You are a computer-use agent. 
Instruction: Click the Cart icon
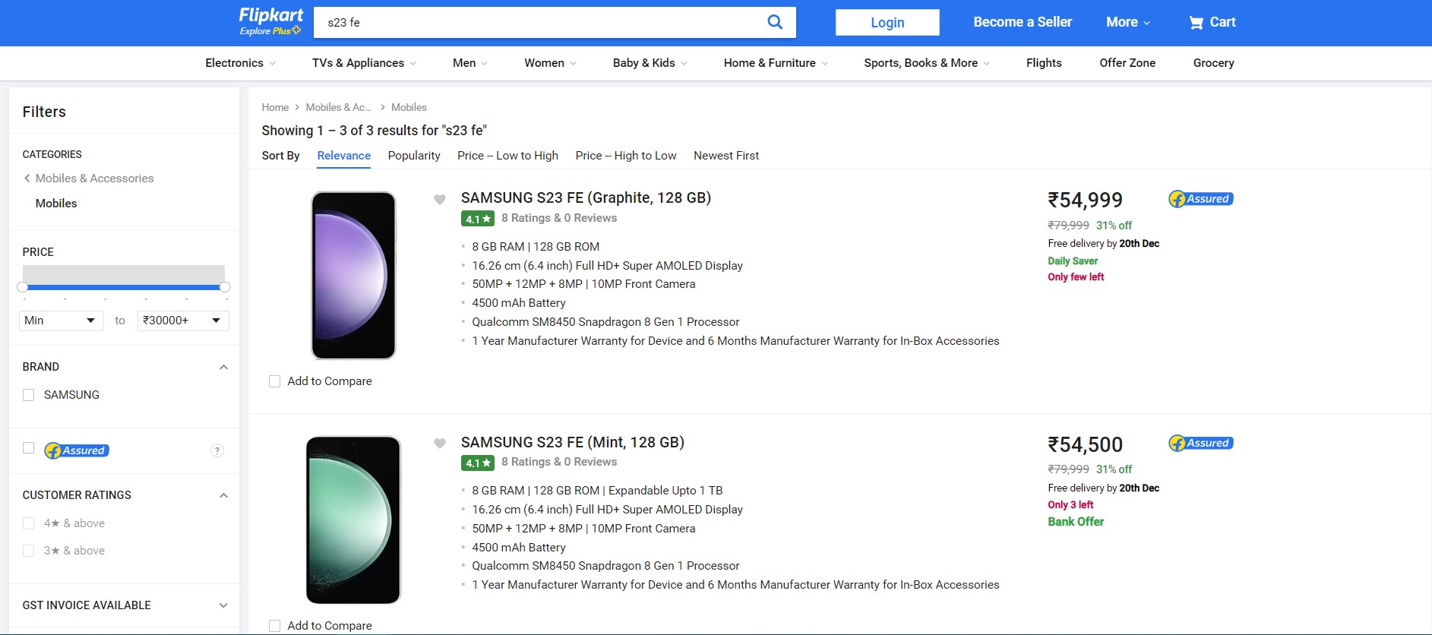point(1196,23)
